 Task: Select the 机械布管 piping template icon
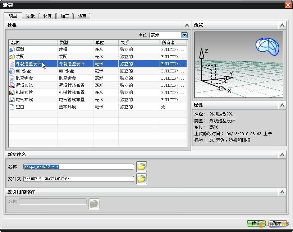pos(12,93)
